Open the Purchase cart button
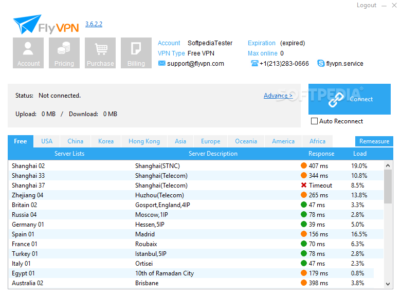Image resolution: width=401 pixels, height=297 pixels. pos(100,53)
